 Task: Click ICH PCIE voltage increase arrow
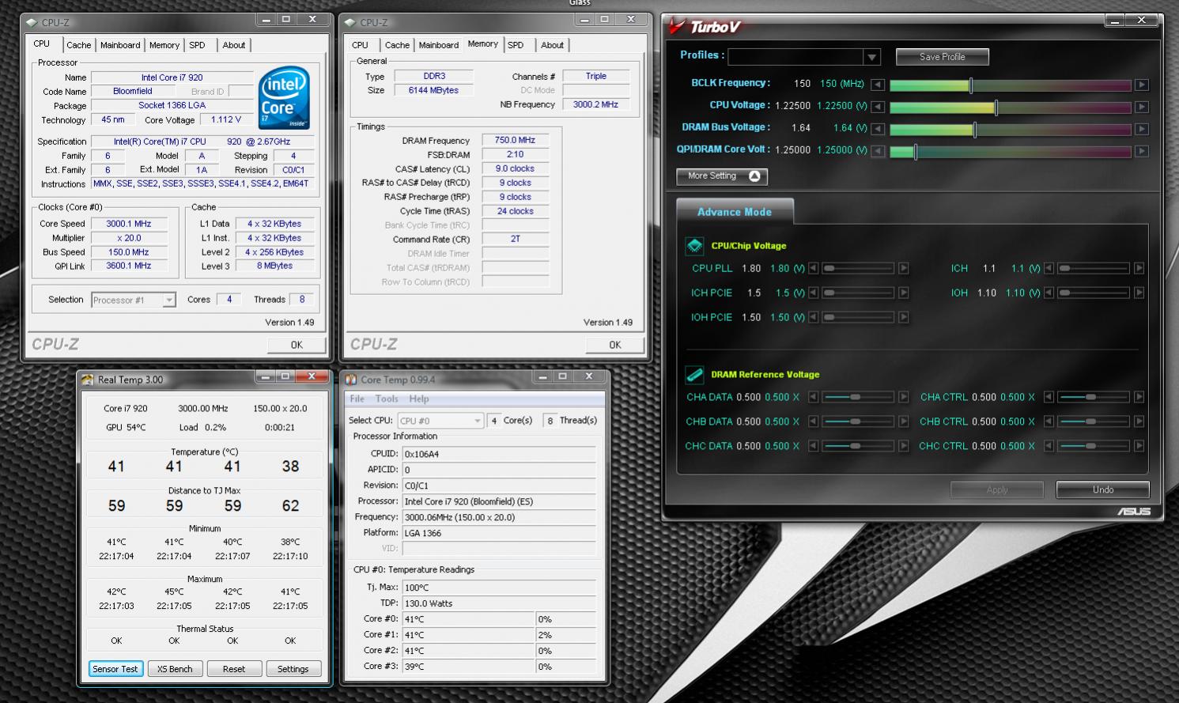click(904, 293)
